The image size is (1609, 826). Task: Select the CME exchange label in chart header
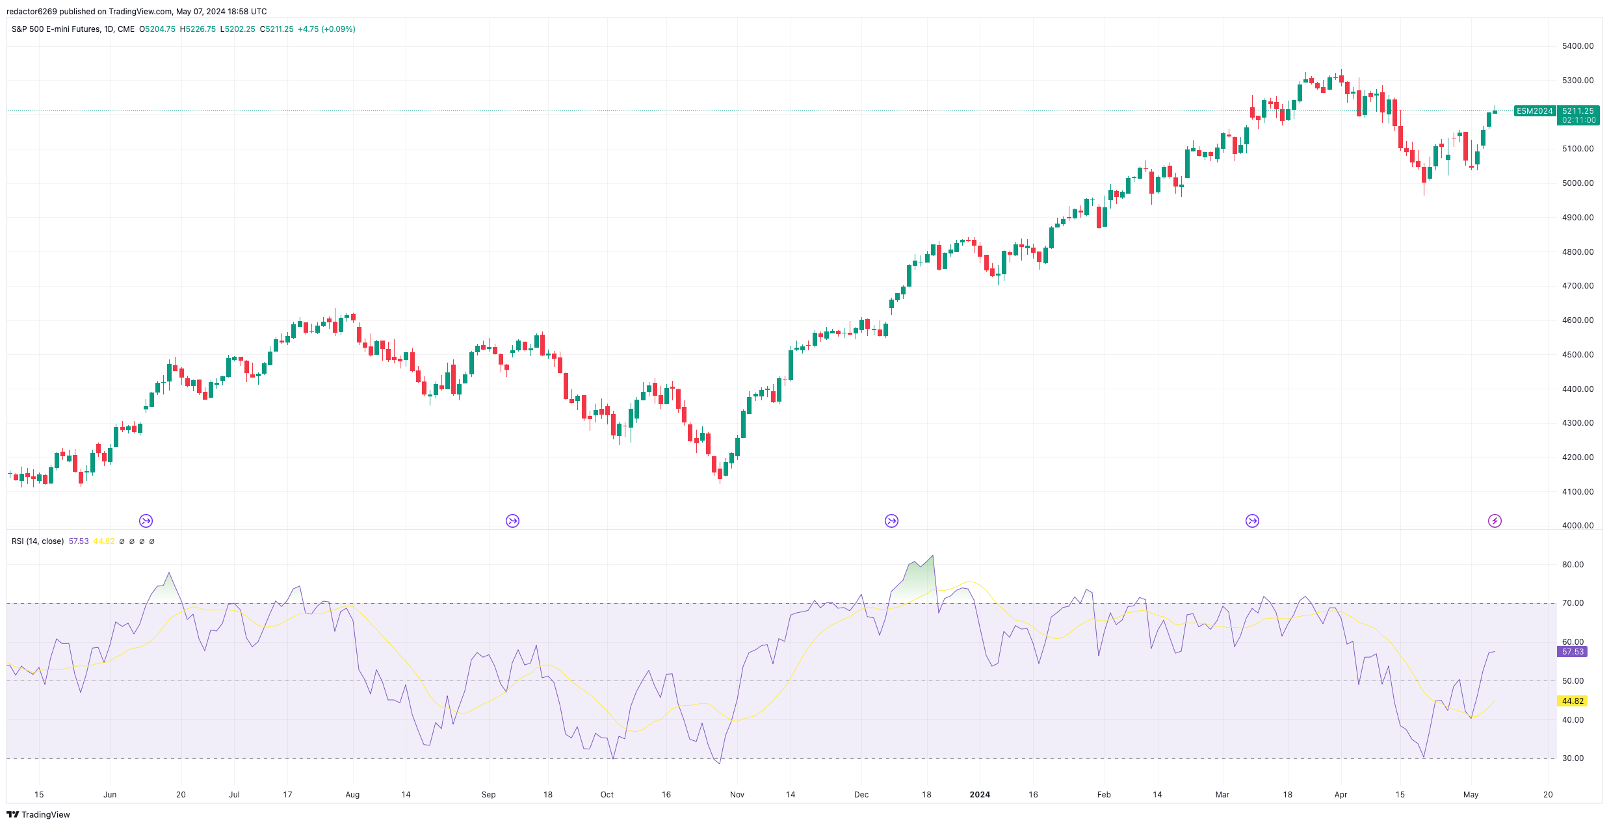(x=129, y=29)
